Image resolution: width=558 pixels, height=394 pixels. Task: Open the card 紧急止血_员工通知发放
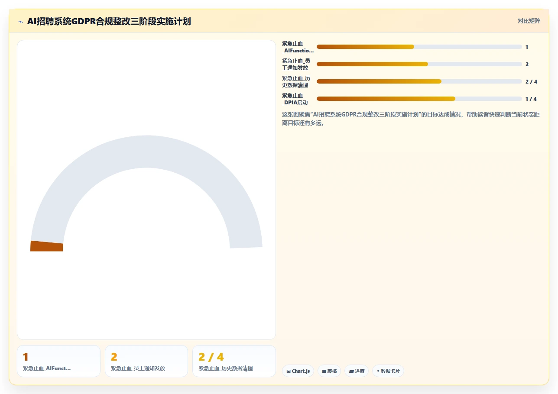[x=146, y=361]
